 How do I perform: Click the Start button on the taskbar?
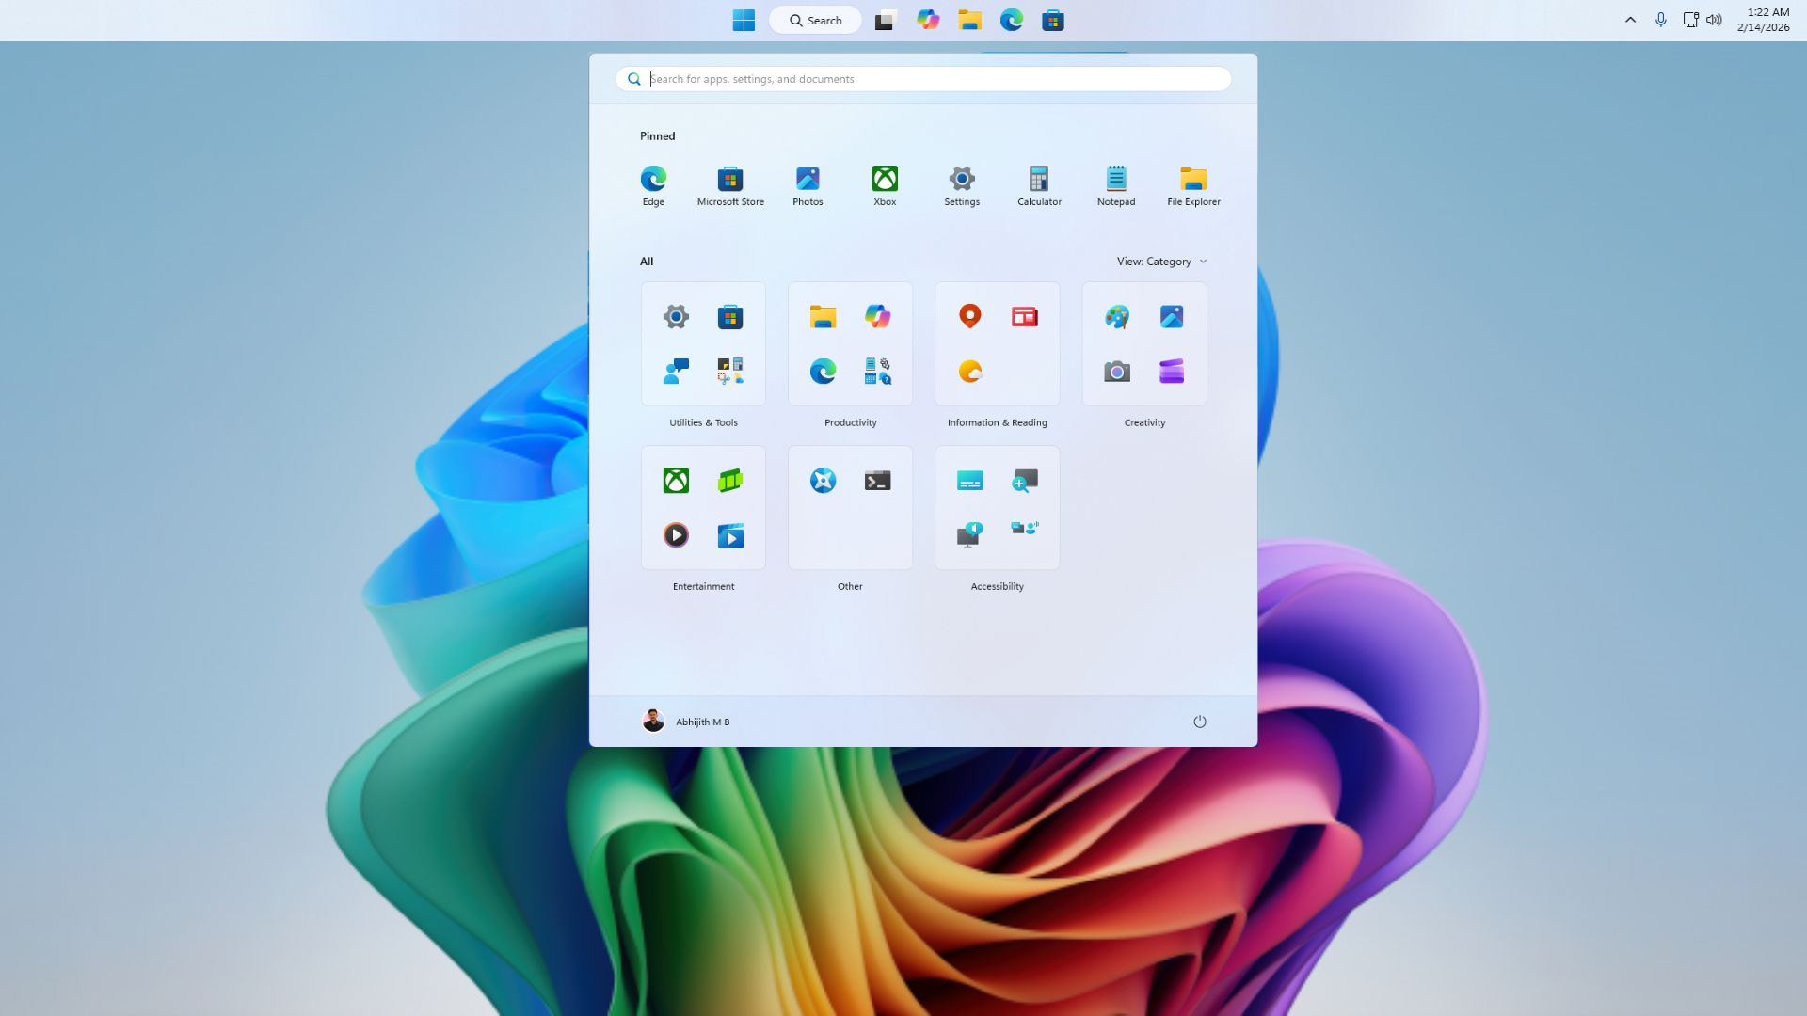click(x=743, y=20)
